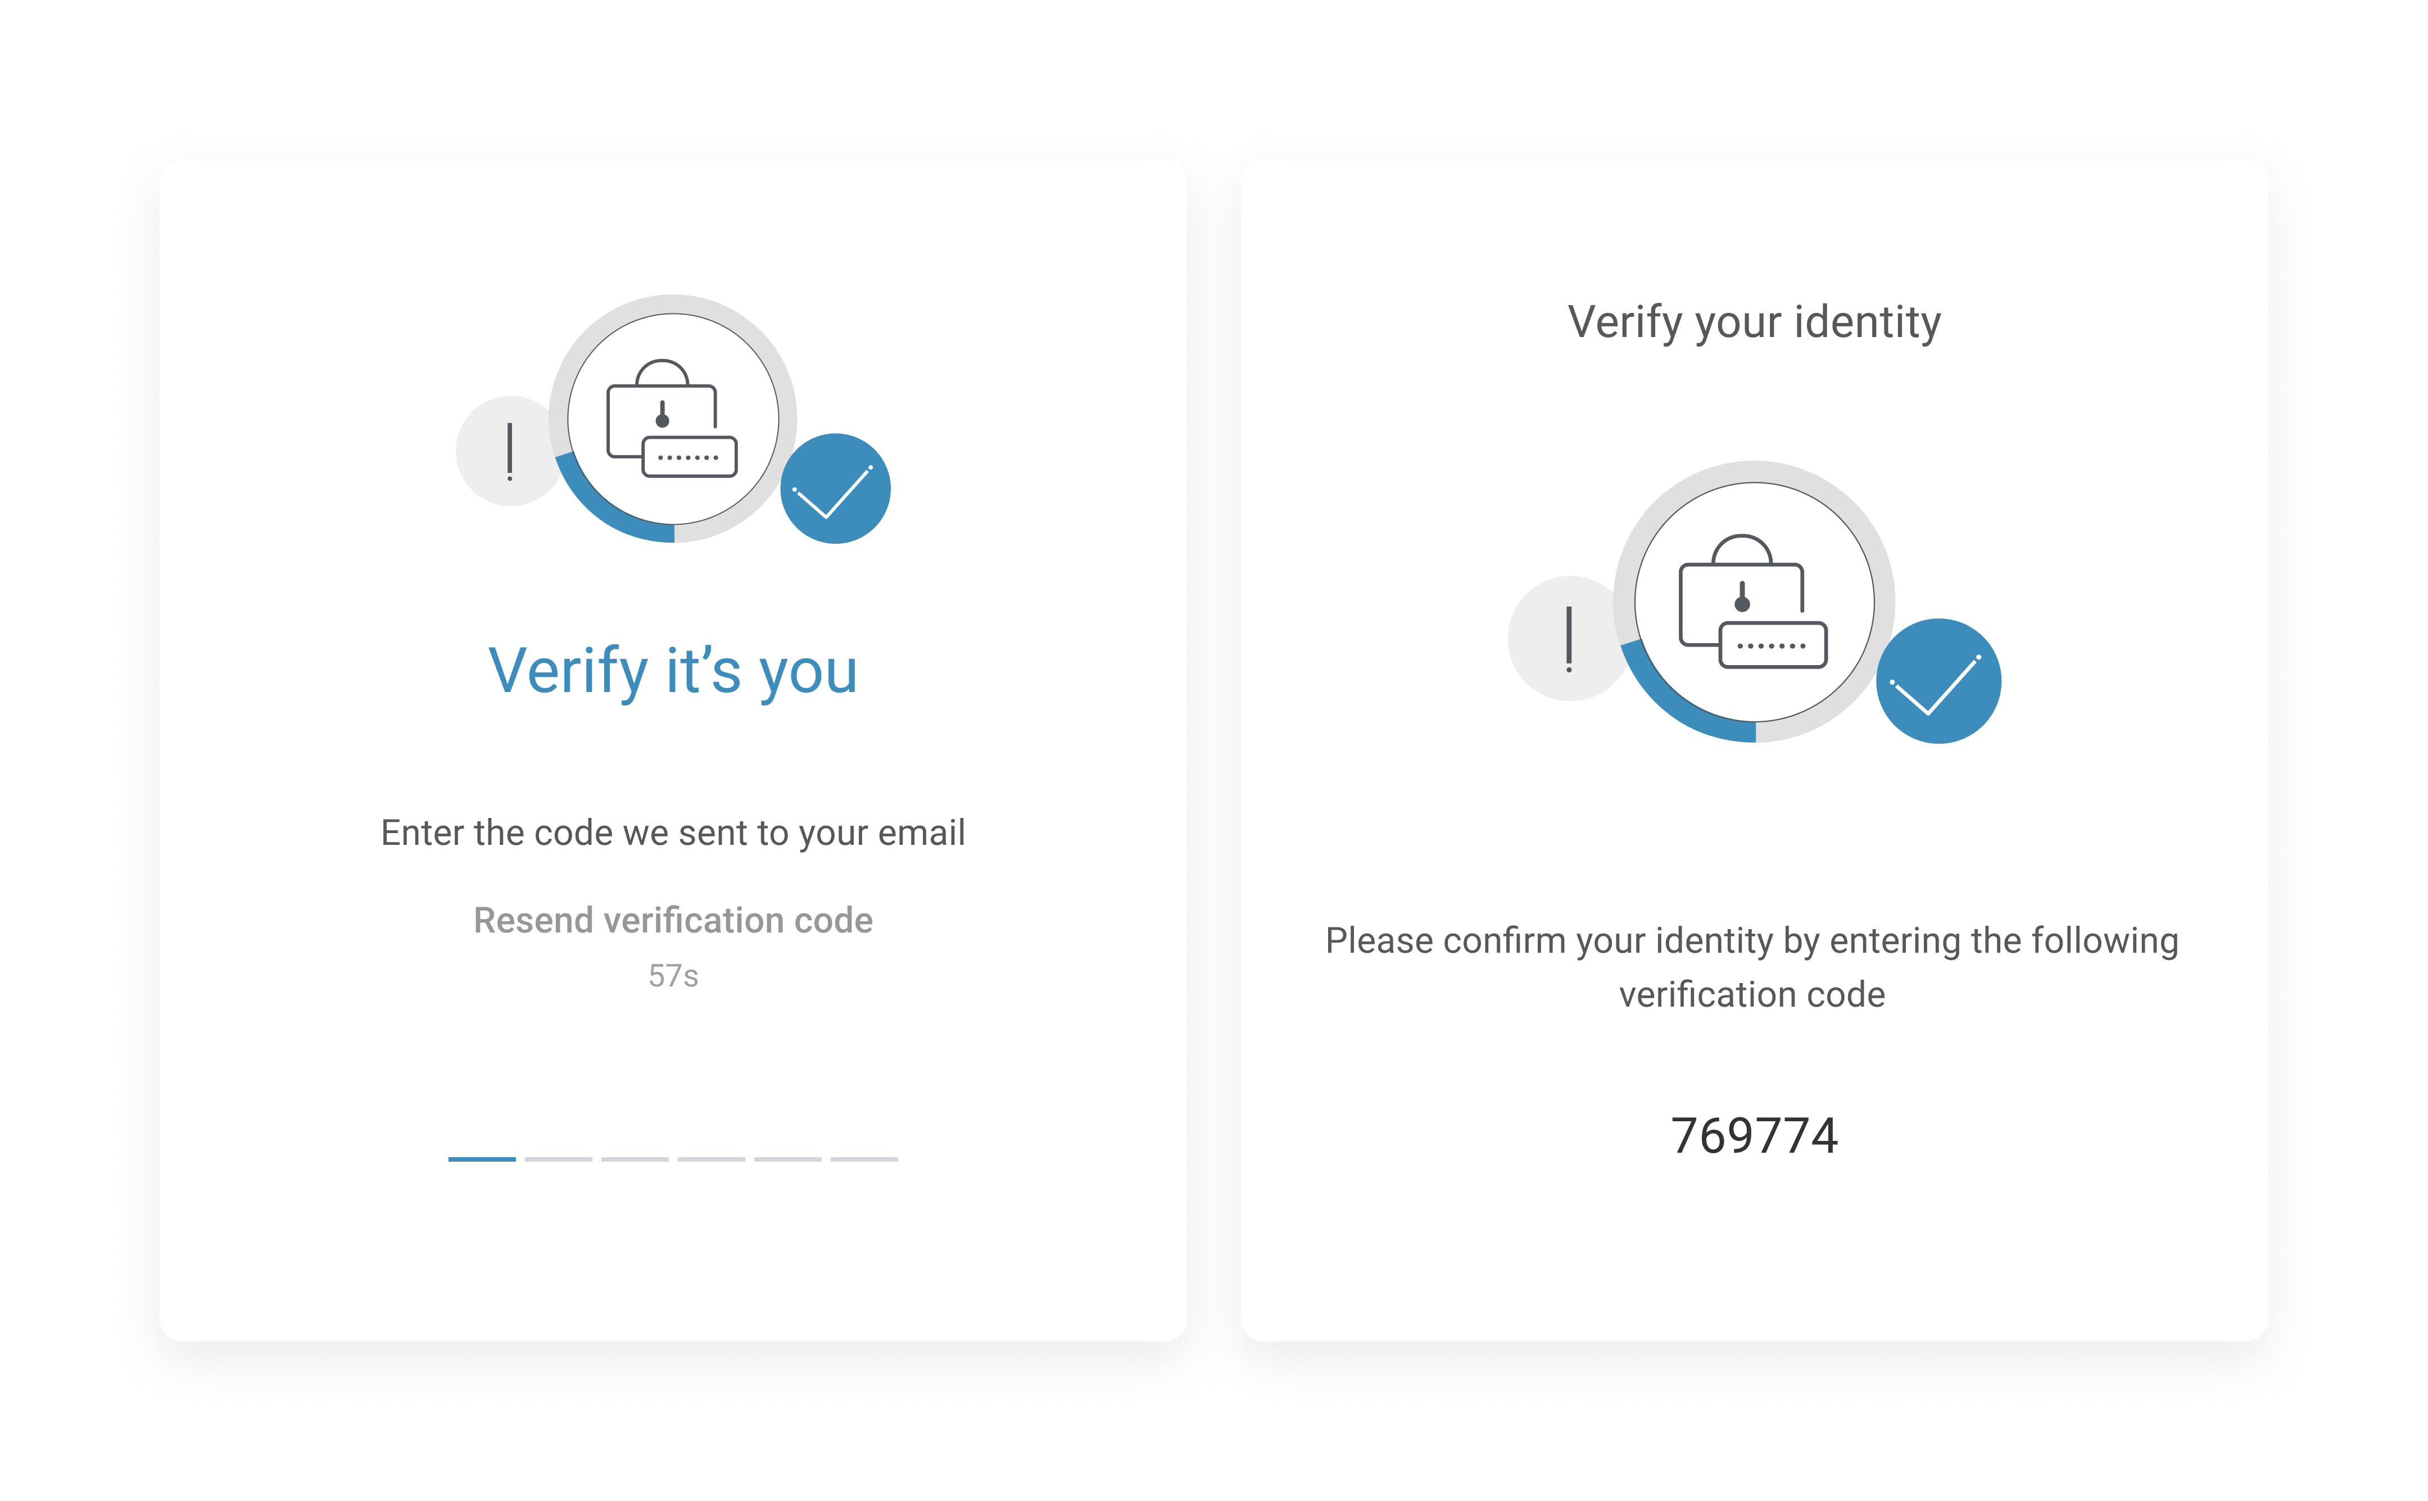Image resolution: width=2428 pixels, height=1501 pixels.
Task: Select the sixth code digit field
Action: [x=864, y=1158]
